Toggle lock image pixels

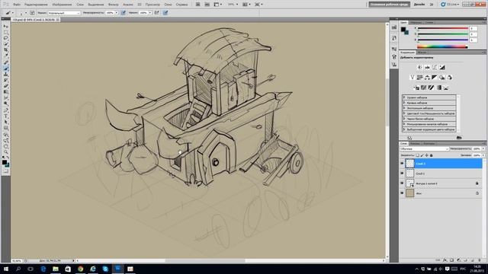pyautogui.click(x=422, y=155)
